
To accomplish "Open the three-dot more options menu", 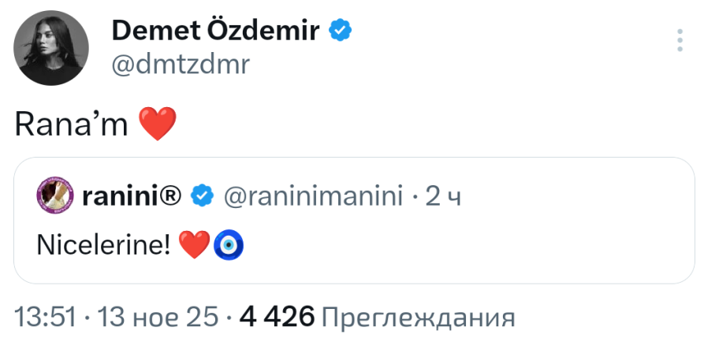I will coord(680,41).
